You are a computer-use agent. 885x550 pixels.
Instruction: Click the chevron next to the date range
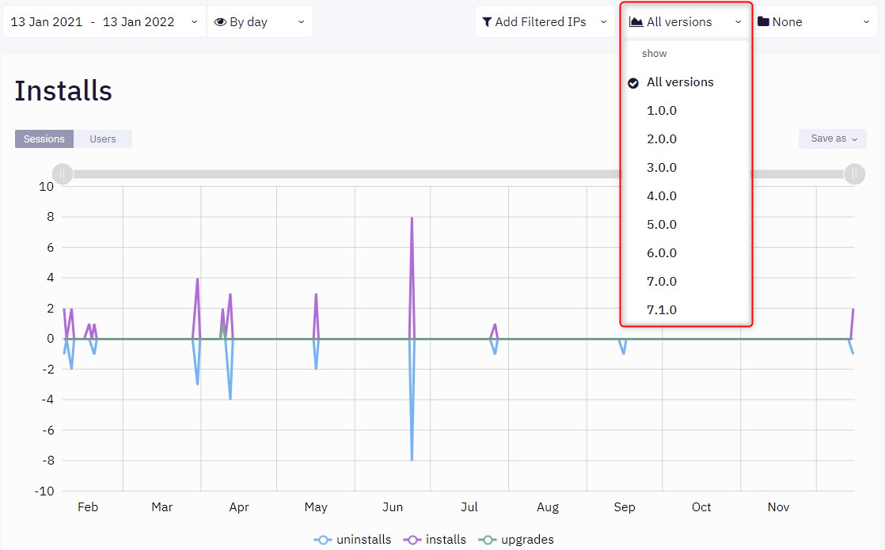click(x=194, y=22)
